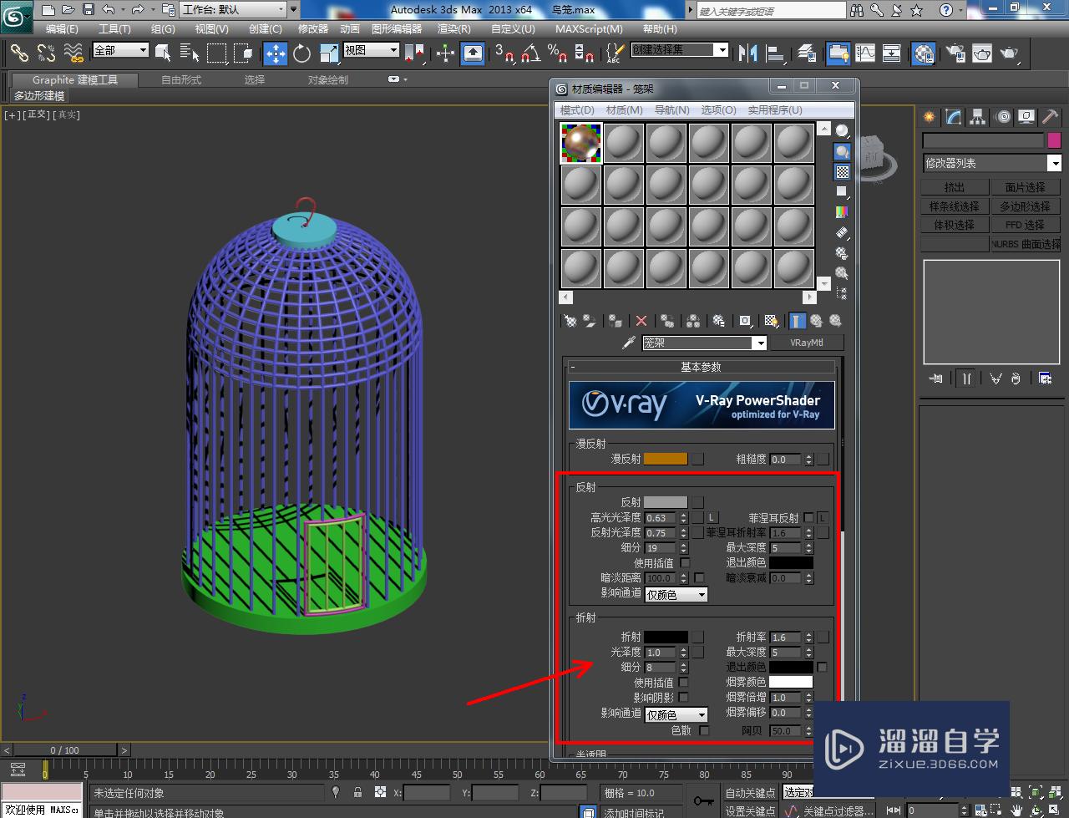
Task: Open the 全部 selection filter dropdown
Action: point(120,50)
